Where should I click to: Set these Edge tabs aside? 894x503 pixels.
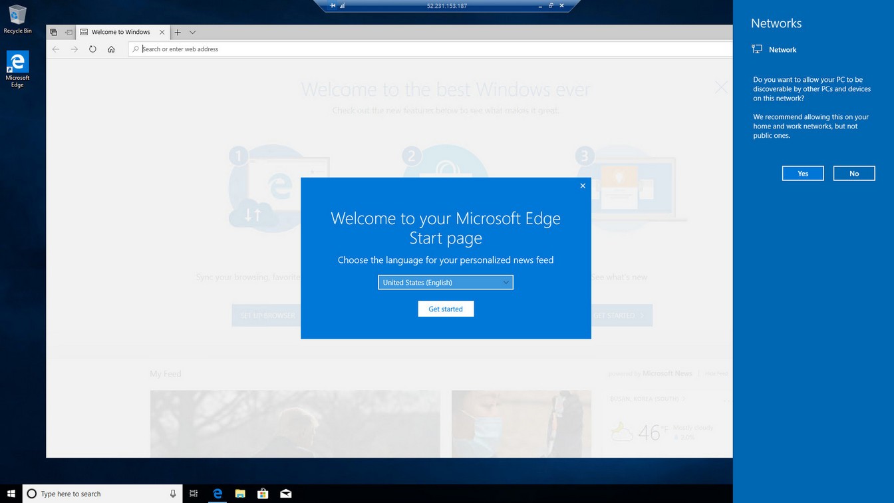(69, 32)
